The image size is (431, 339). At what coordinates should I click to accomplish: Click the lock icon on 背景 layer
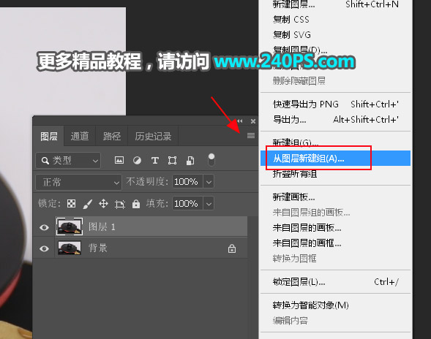232,248
